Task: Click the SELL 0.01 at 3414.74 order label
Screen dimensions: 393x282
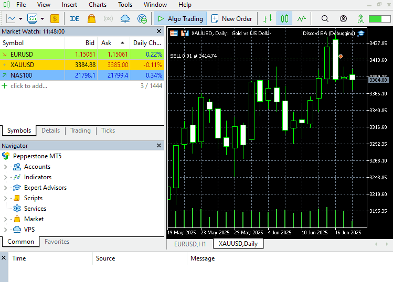Action: (x=193, y=56)
